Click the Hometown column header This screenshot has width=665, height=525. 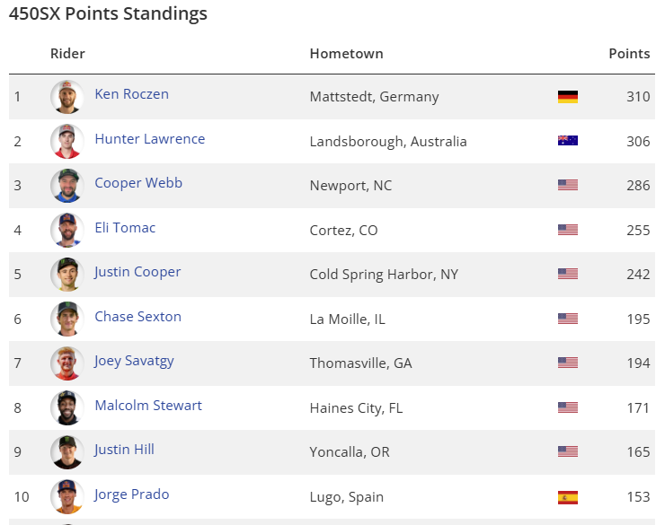click(346, 54)
